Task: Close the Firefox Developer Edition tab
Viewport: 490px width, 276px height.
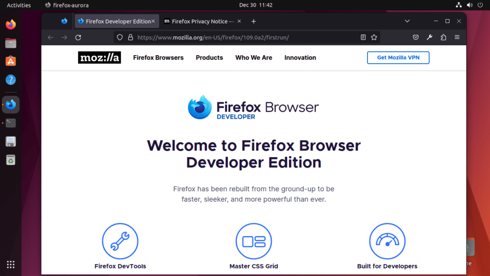Action: click(153, 21)
